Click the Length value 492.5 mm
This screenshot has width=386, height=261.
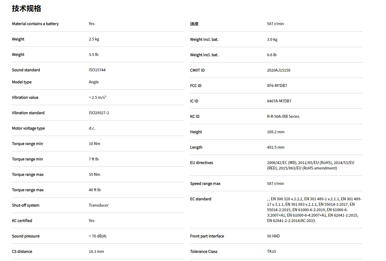click(275, 147)
